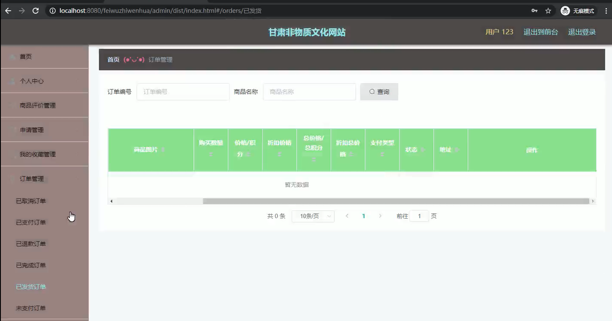Viewport: 612px width, 321px height.
Task: Click the 操作 column header
Action: point(532,150)
